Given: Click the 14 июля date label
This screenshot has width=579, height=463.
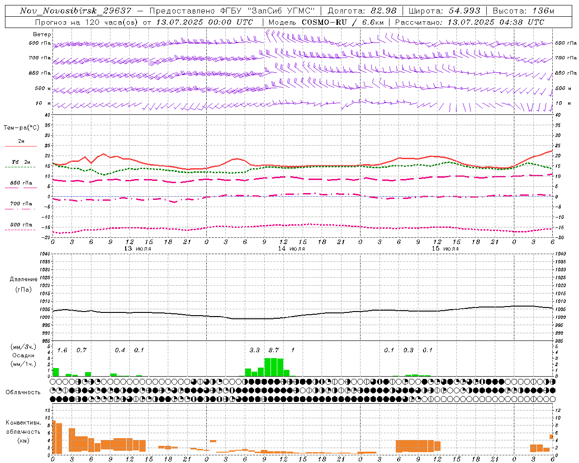Looking at the screenshot, I should click(x=291, y=249).
